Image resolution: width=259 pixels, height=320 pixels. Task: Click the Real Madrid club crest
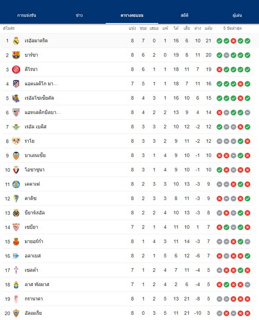tap(16, 40)
